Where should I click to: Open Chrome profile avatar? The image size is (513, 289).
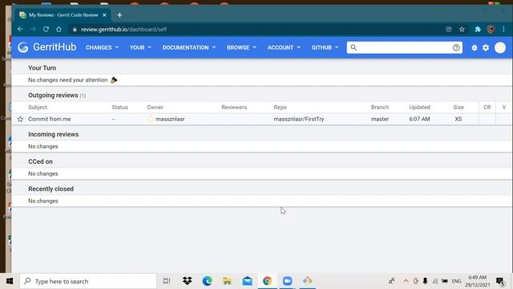(491, 29)
